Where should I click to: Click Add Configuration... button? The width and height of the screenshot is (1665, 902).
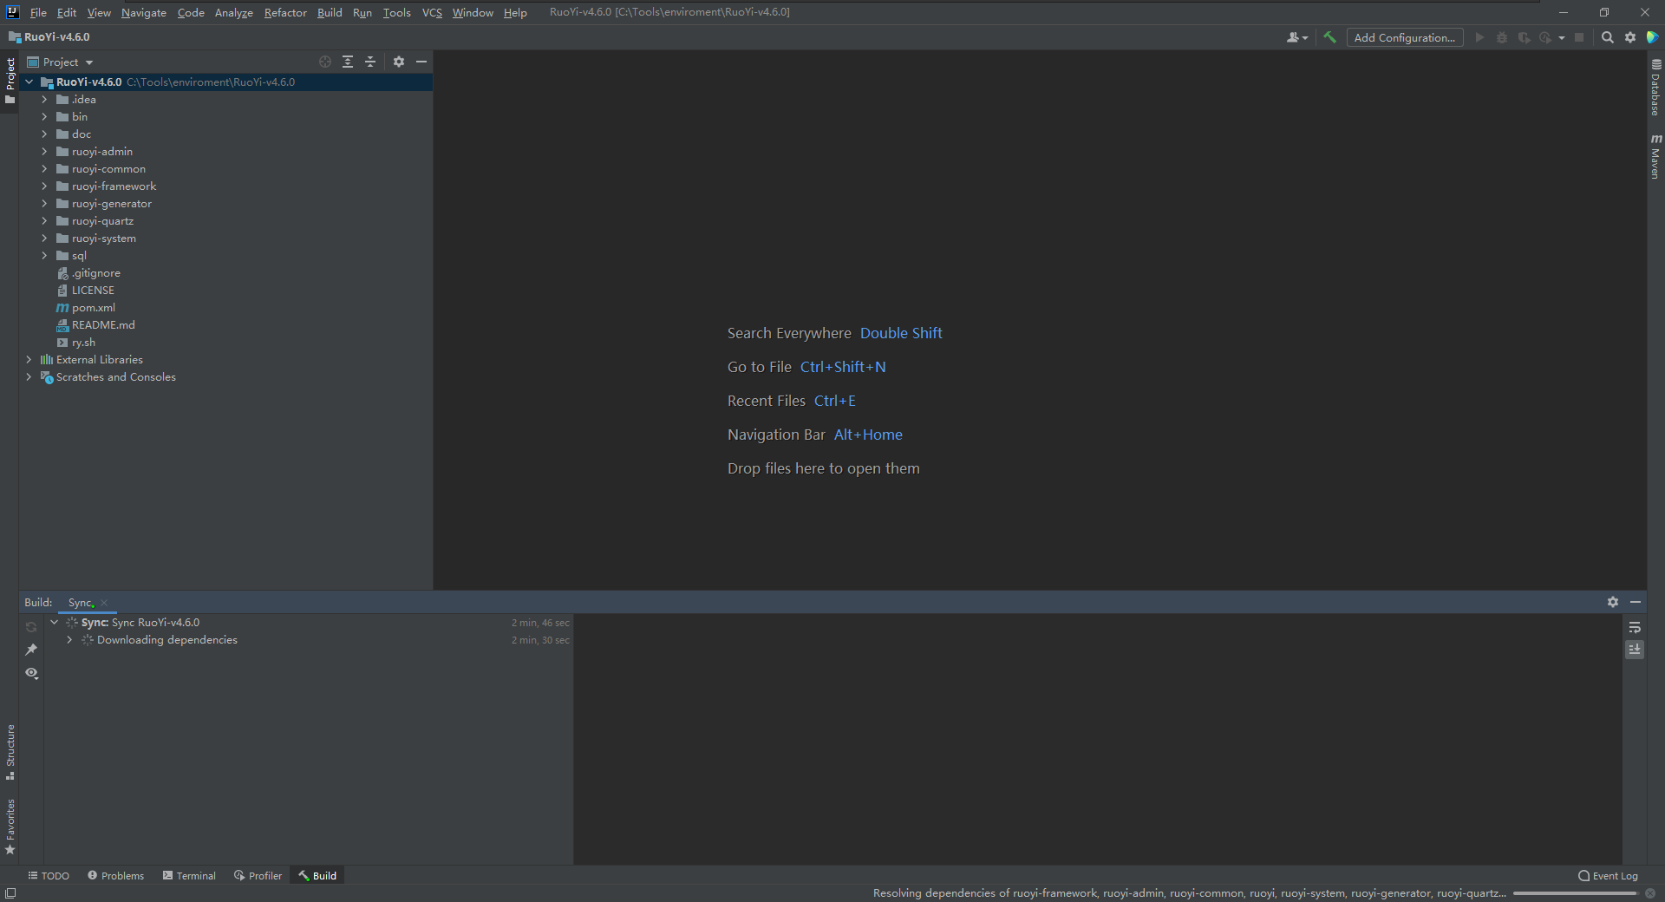click(x=1405, y=37)
